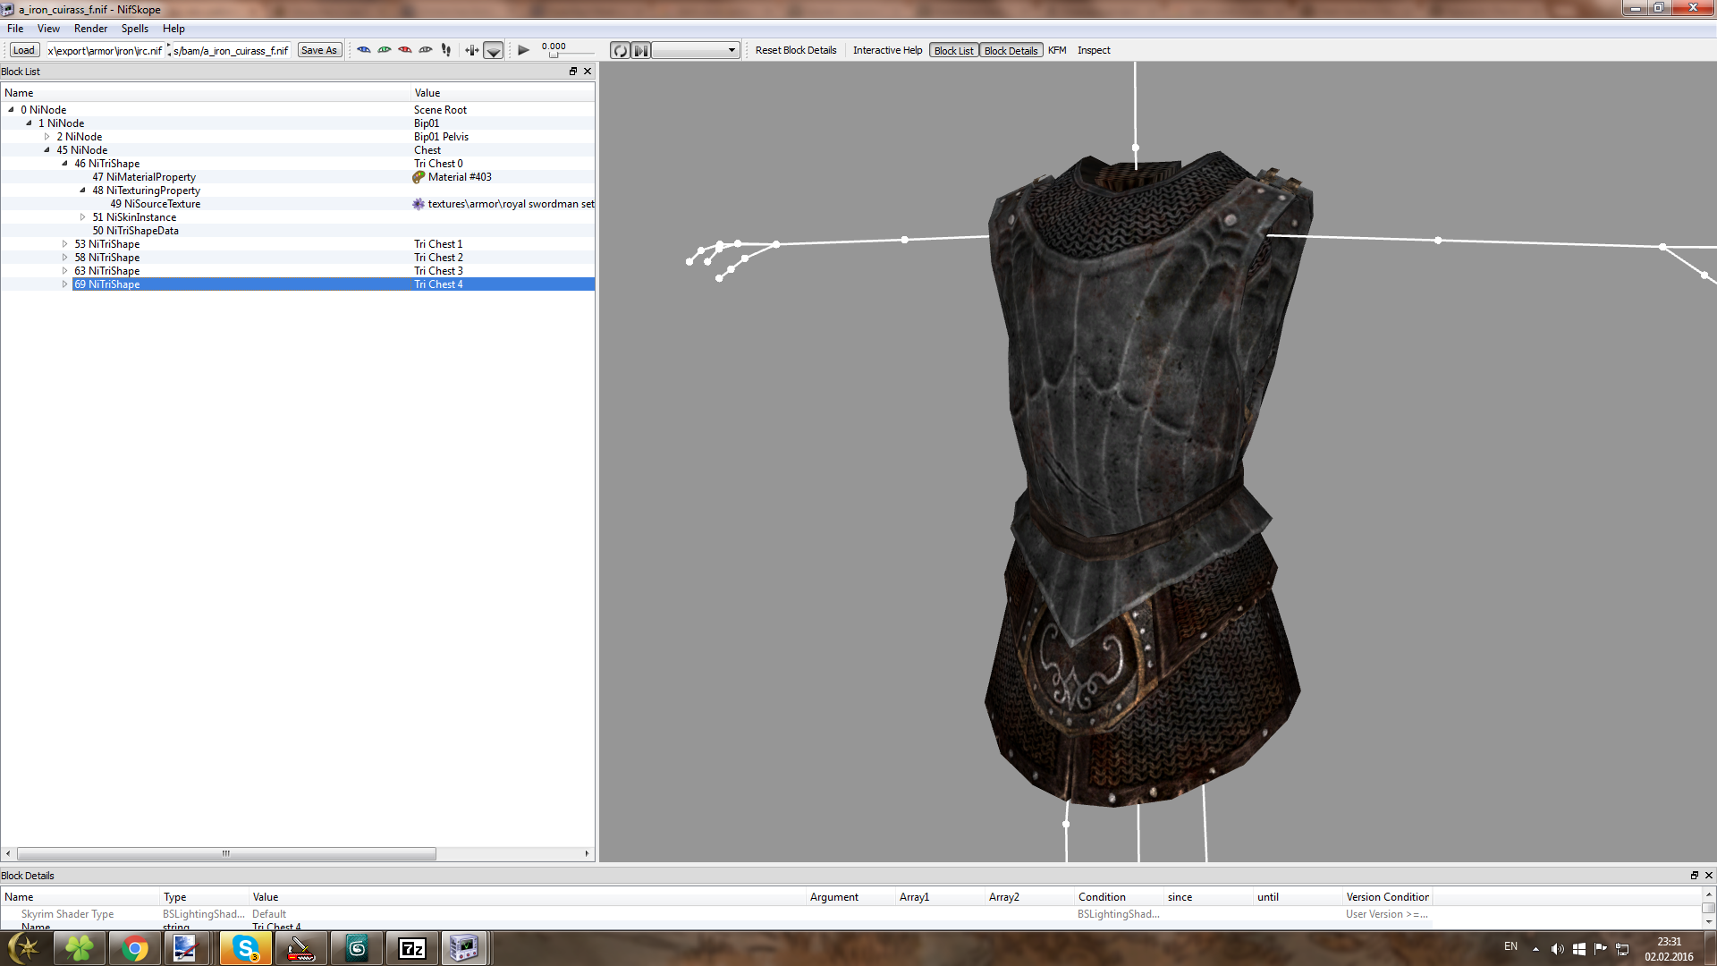The height and width of the screenshot is (966, 1717).
Task: Open the picture editor taskbar icon
Action: [185, 948]
